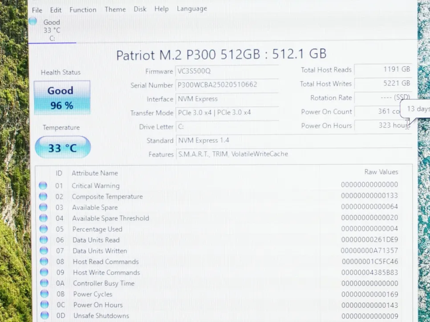
Task: Open the Edit menu
Action: [x=56, y=10]
